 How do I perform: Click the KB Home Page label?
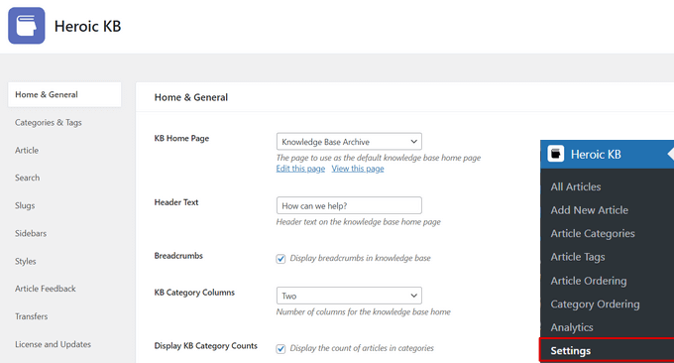(181, 139)
